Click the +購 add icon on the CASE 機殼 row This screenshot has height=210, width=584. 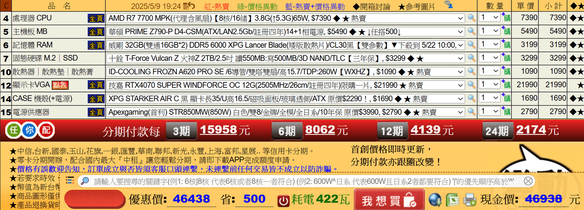[x=506, y=98]
